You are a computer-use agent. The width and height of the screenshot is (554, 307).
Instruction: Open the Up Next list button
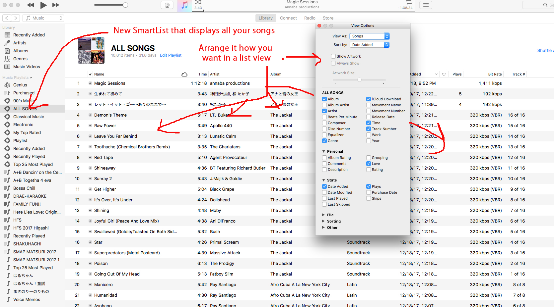tap(426, 5)
